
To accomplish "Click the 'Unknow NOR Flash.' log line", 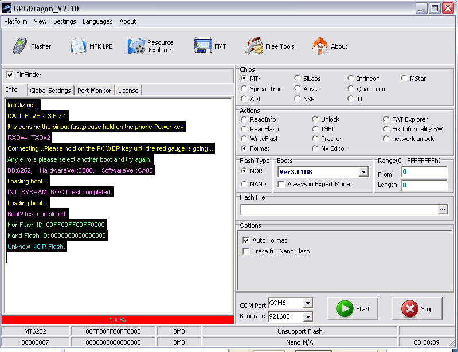I will point(37,247).
